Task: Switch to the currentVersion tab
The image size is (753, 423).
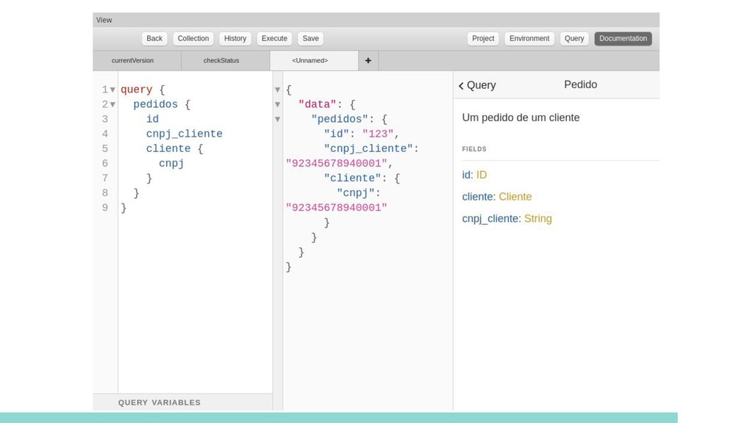Action: (132, 61)
